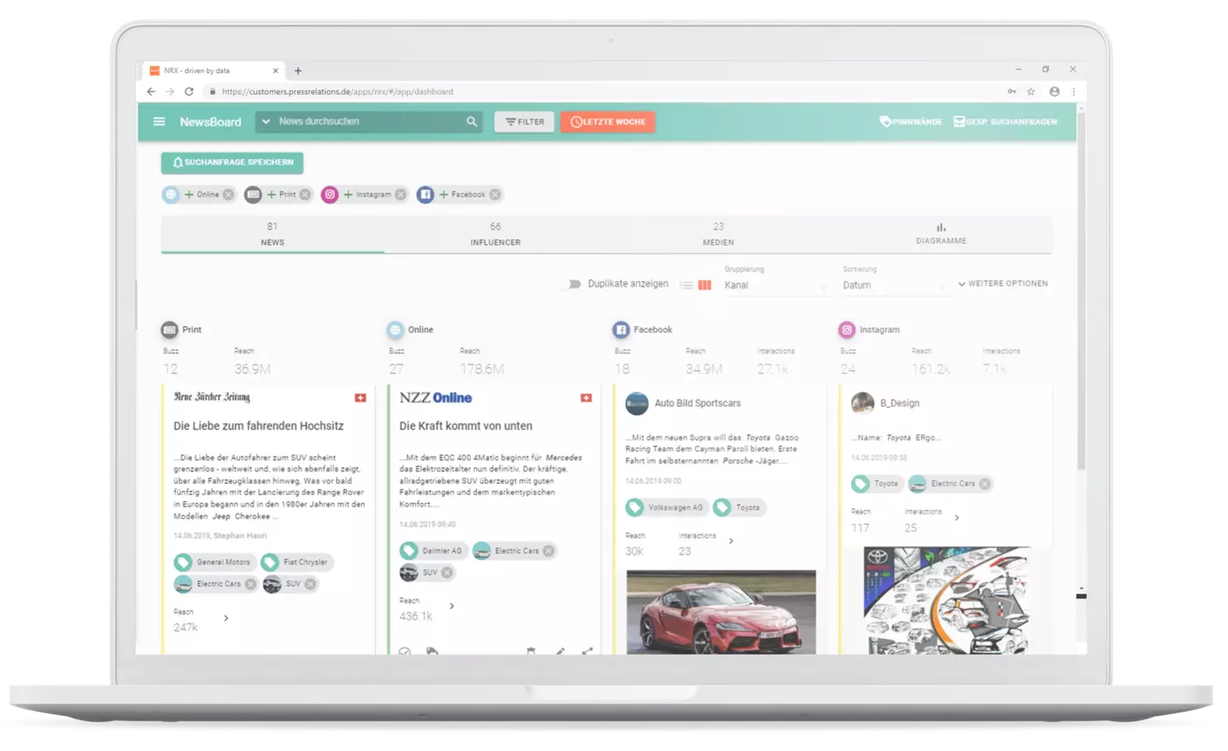Open the hamburger menu next to NewsBoard

(159, 122)
